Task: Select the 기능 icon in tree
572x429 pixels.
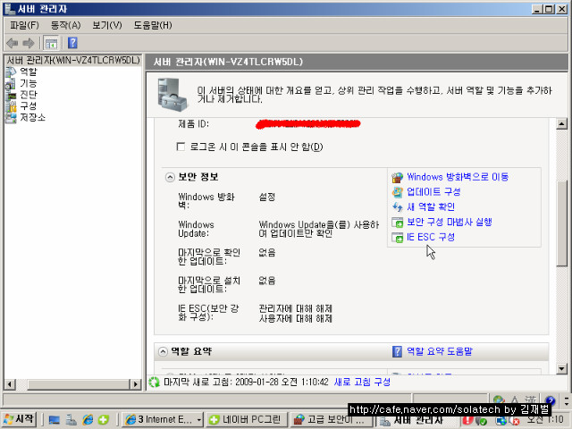Action: [x=11, y=83]
